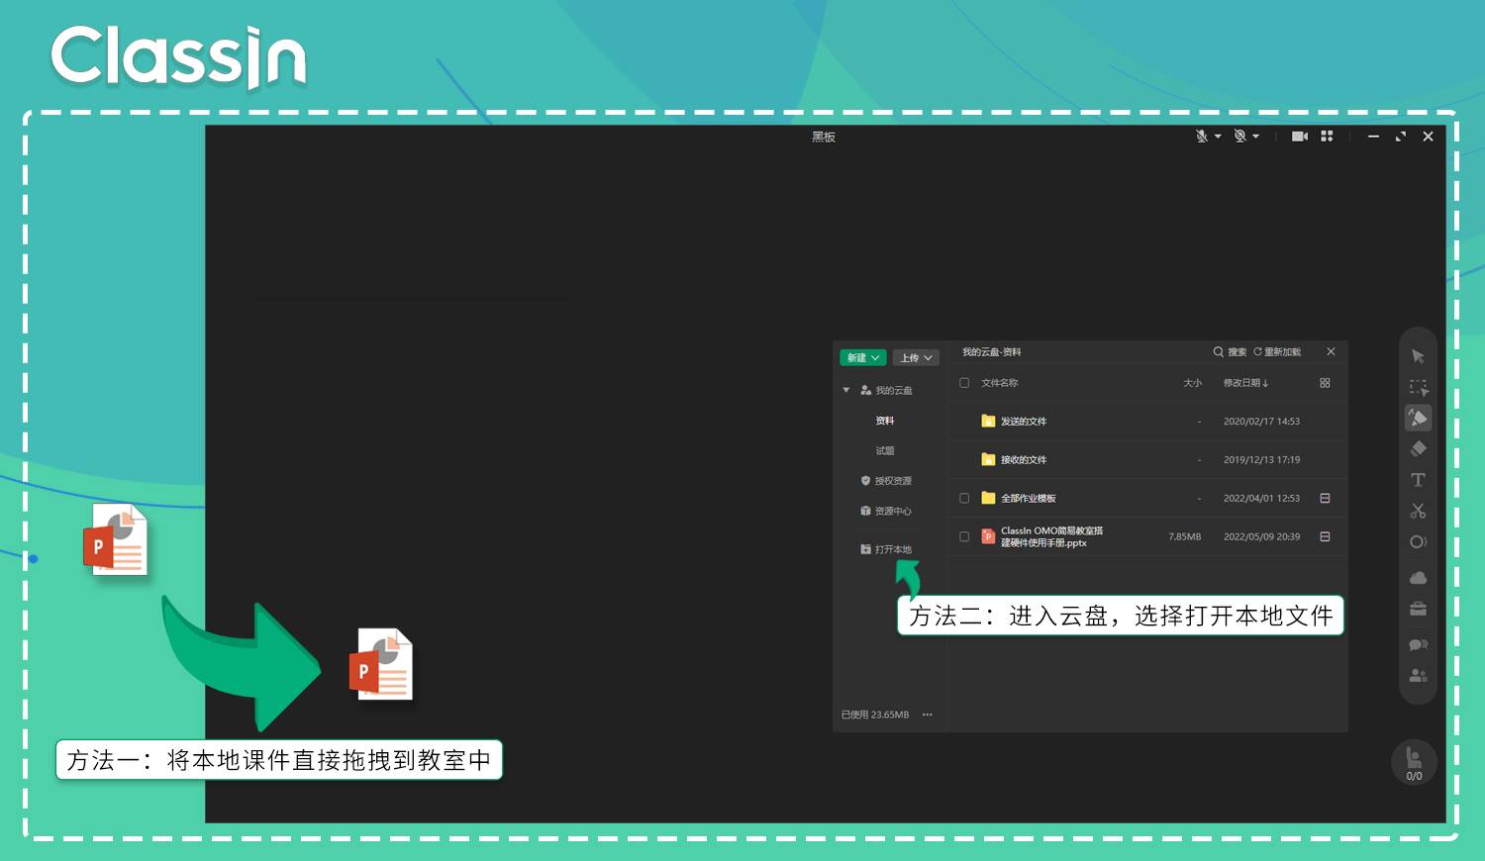
Task: Click the 重新加载 reload button
Action: point(1277,351)
